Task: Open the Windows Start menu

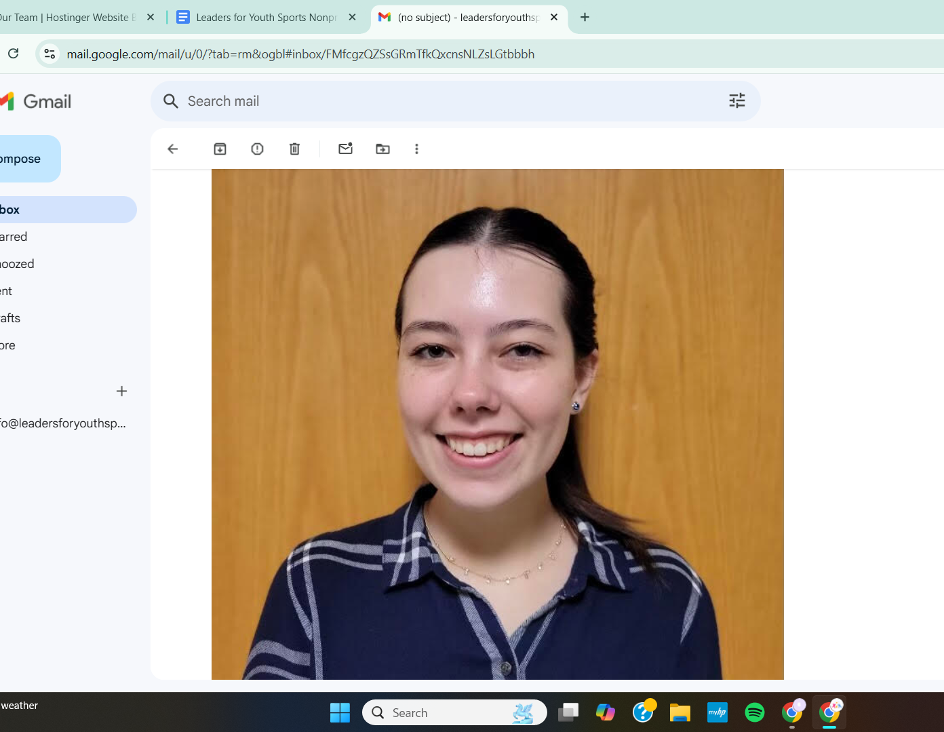Action: point(340,713)
